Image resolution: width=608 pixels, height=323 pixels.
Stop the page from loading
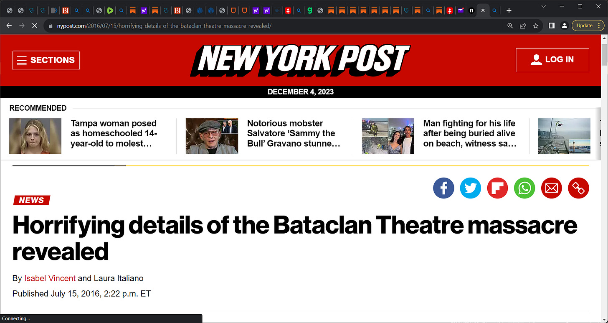[x=35, y=25]
